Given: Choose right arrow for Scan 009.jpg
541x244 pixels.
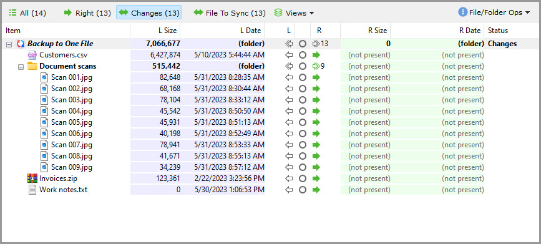Looking at the screenshot, I should (316, 167).
